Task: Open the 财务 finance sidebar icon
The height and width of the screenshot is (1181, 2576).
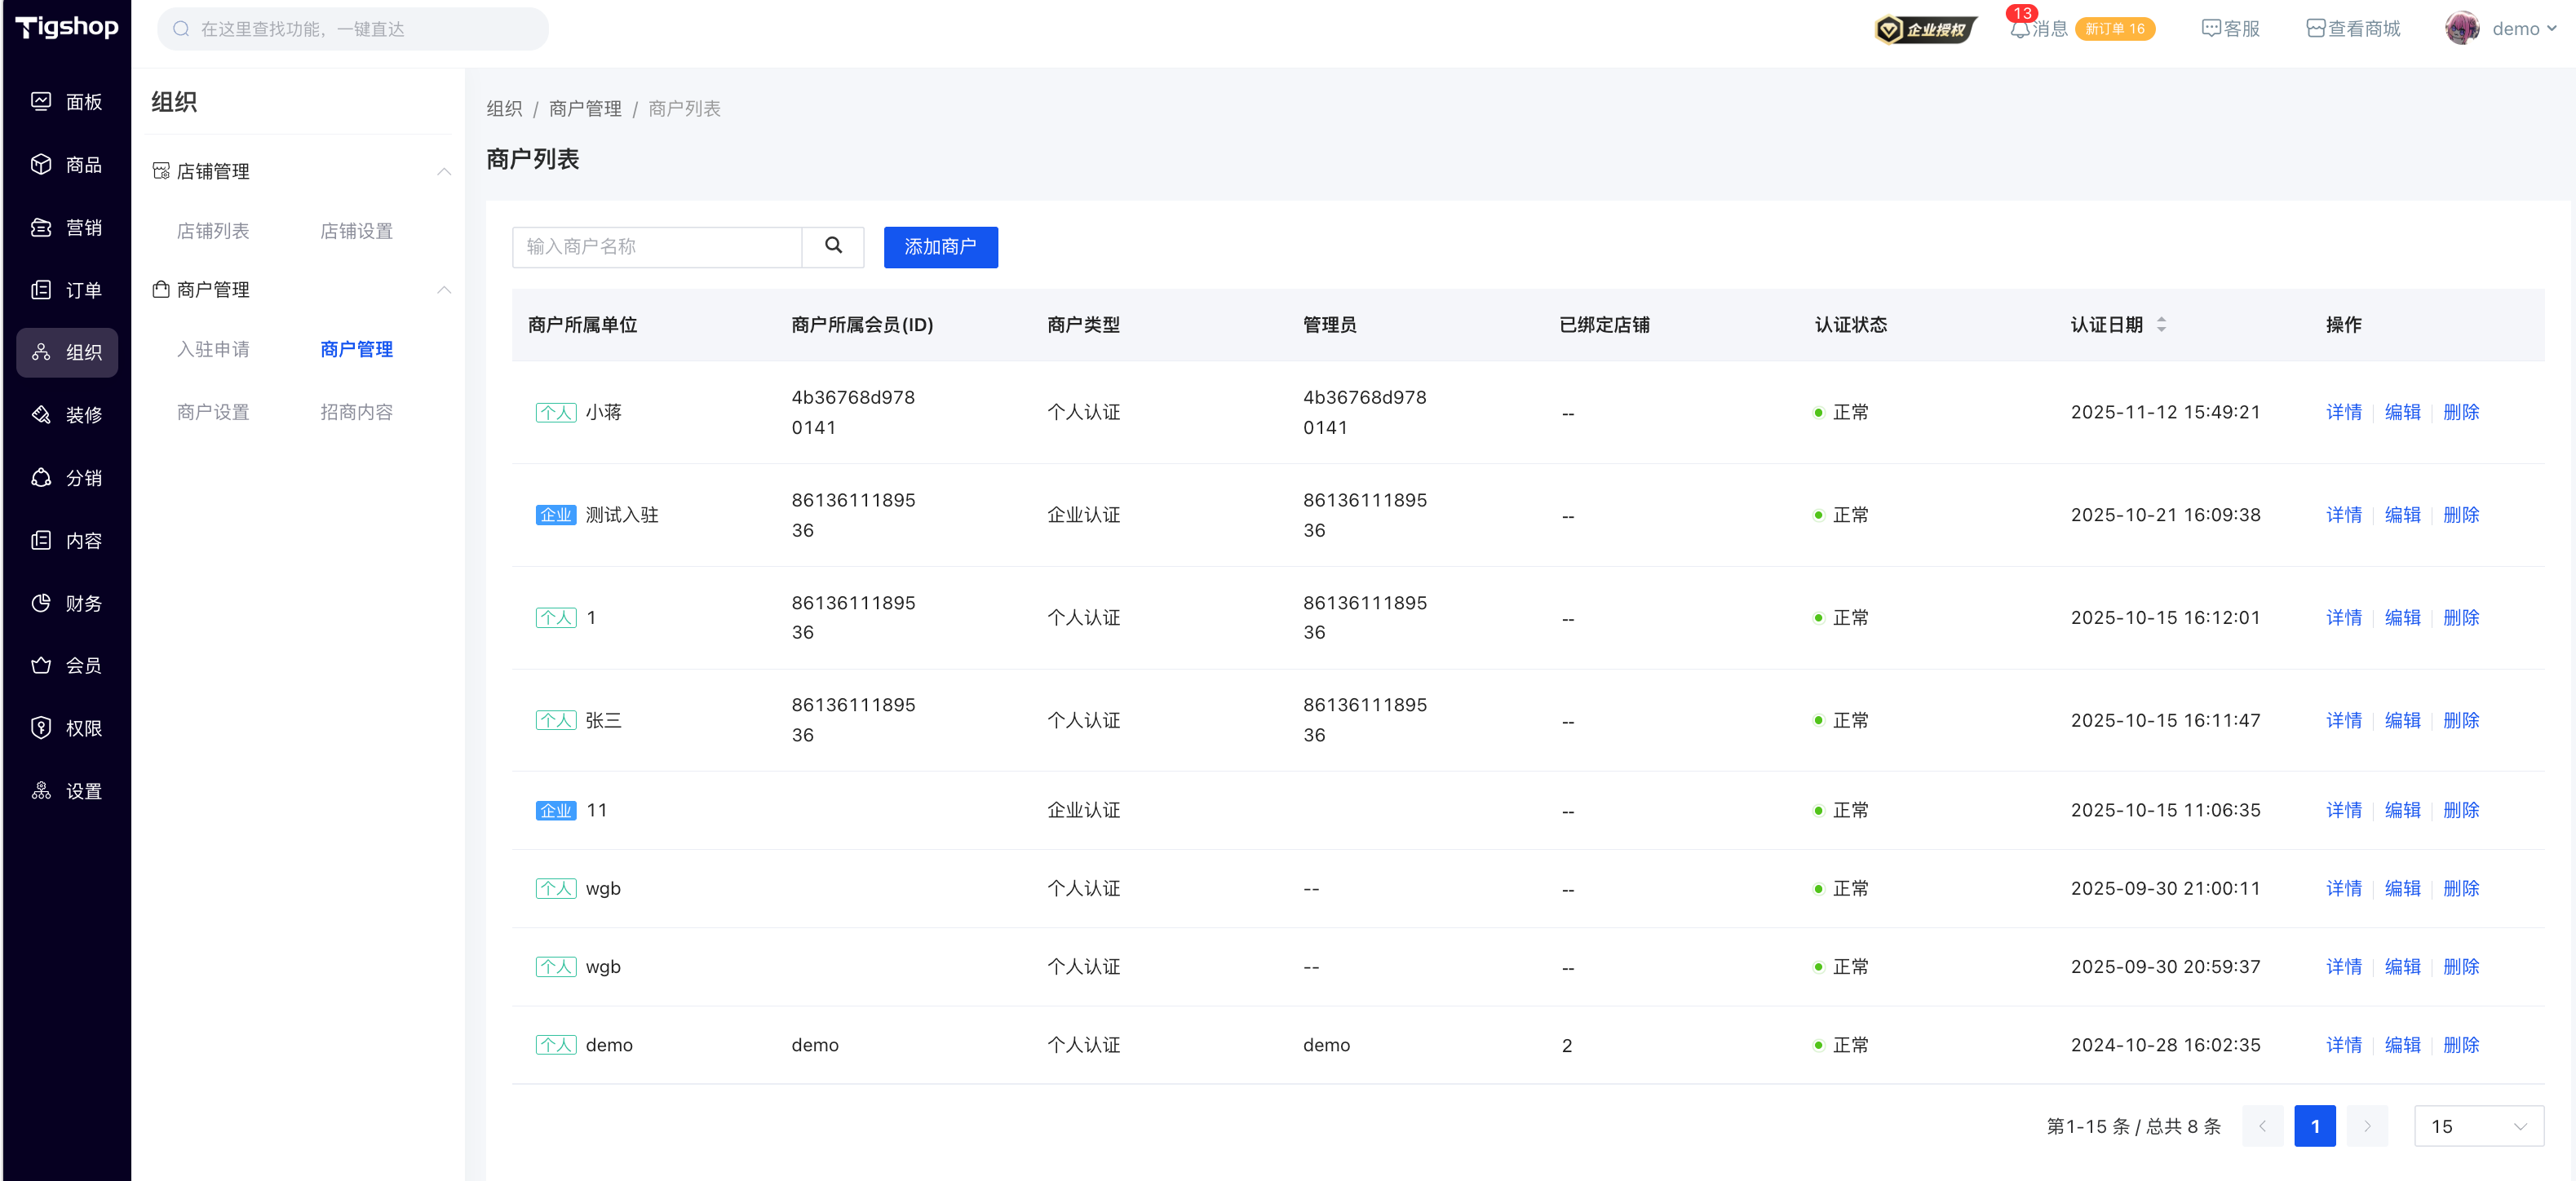Action: tap(41, 603)
